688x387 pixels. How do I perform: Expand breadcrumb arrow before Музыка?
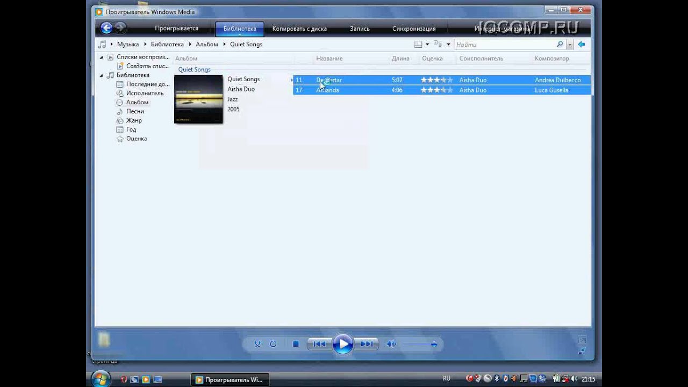112,44
